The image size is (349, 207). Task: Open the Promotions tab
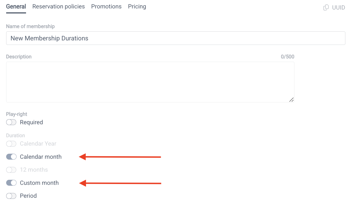[x=106, y=6]
